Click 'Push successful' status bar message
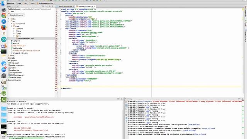The image size is (247, 139). coord(17,138)
